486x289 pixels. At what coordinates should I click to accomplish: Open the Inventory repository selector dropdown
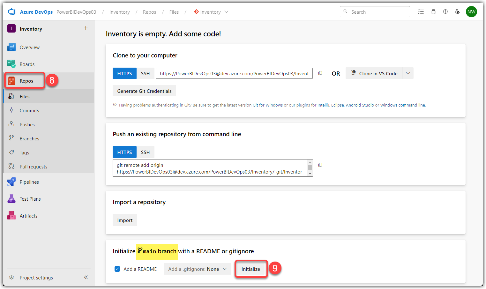tap(211, 12)
